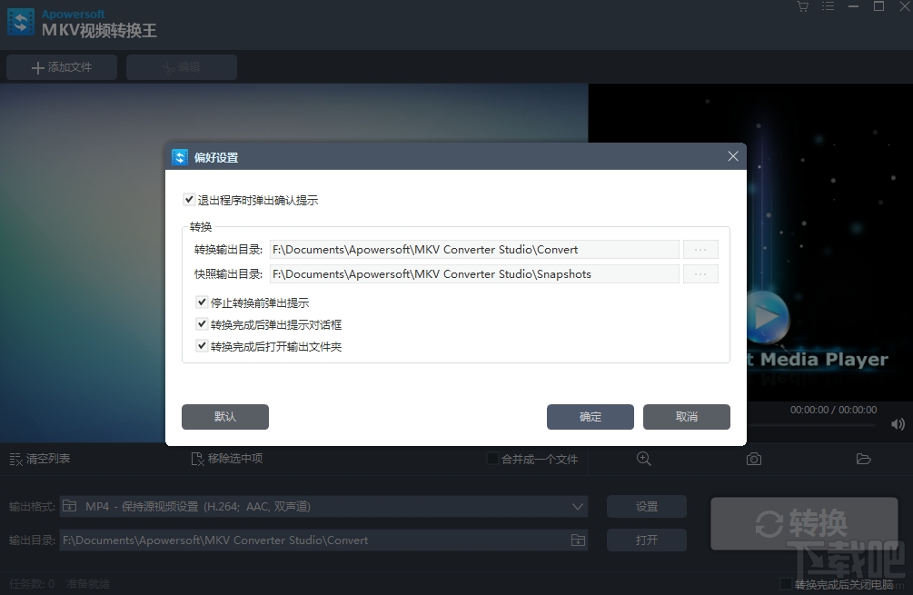Click the preview magnifier zoom icon
This screenshot has width=913, height=595.
tap(644, 460)
